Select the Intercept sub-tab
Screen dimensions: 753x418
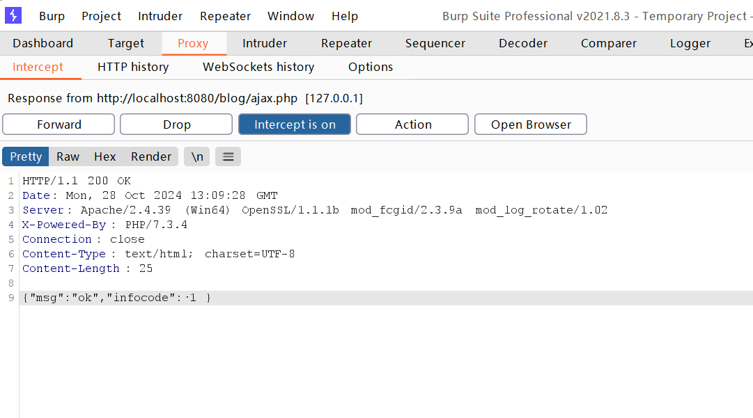click(x=38, y=67)
